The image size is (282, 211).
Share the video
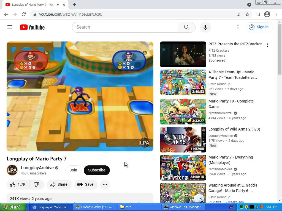(x=59, y=184)
